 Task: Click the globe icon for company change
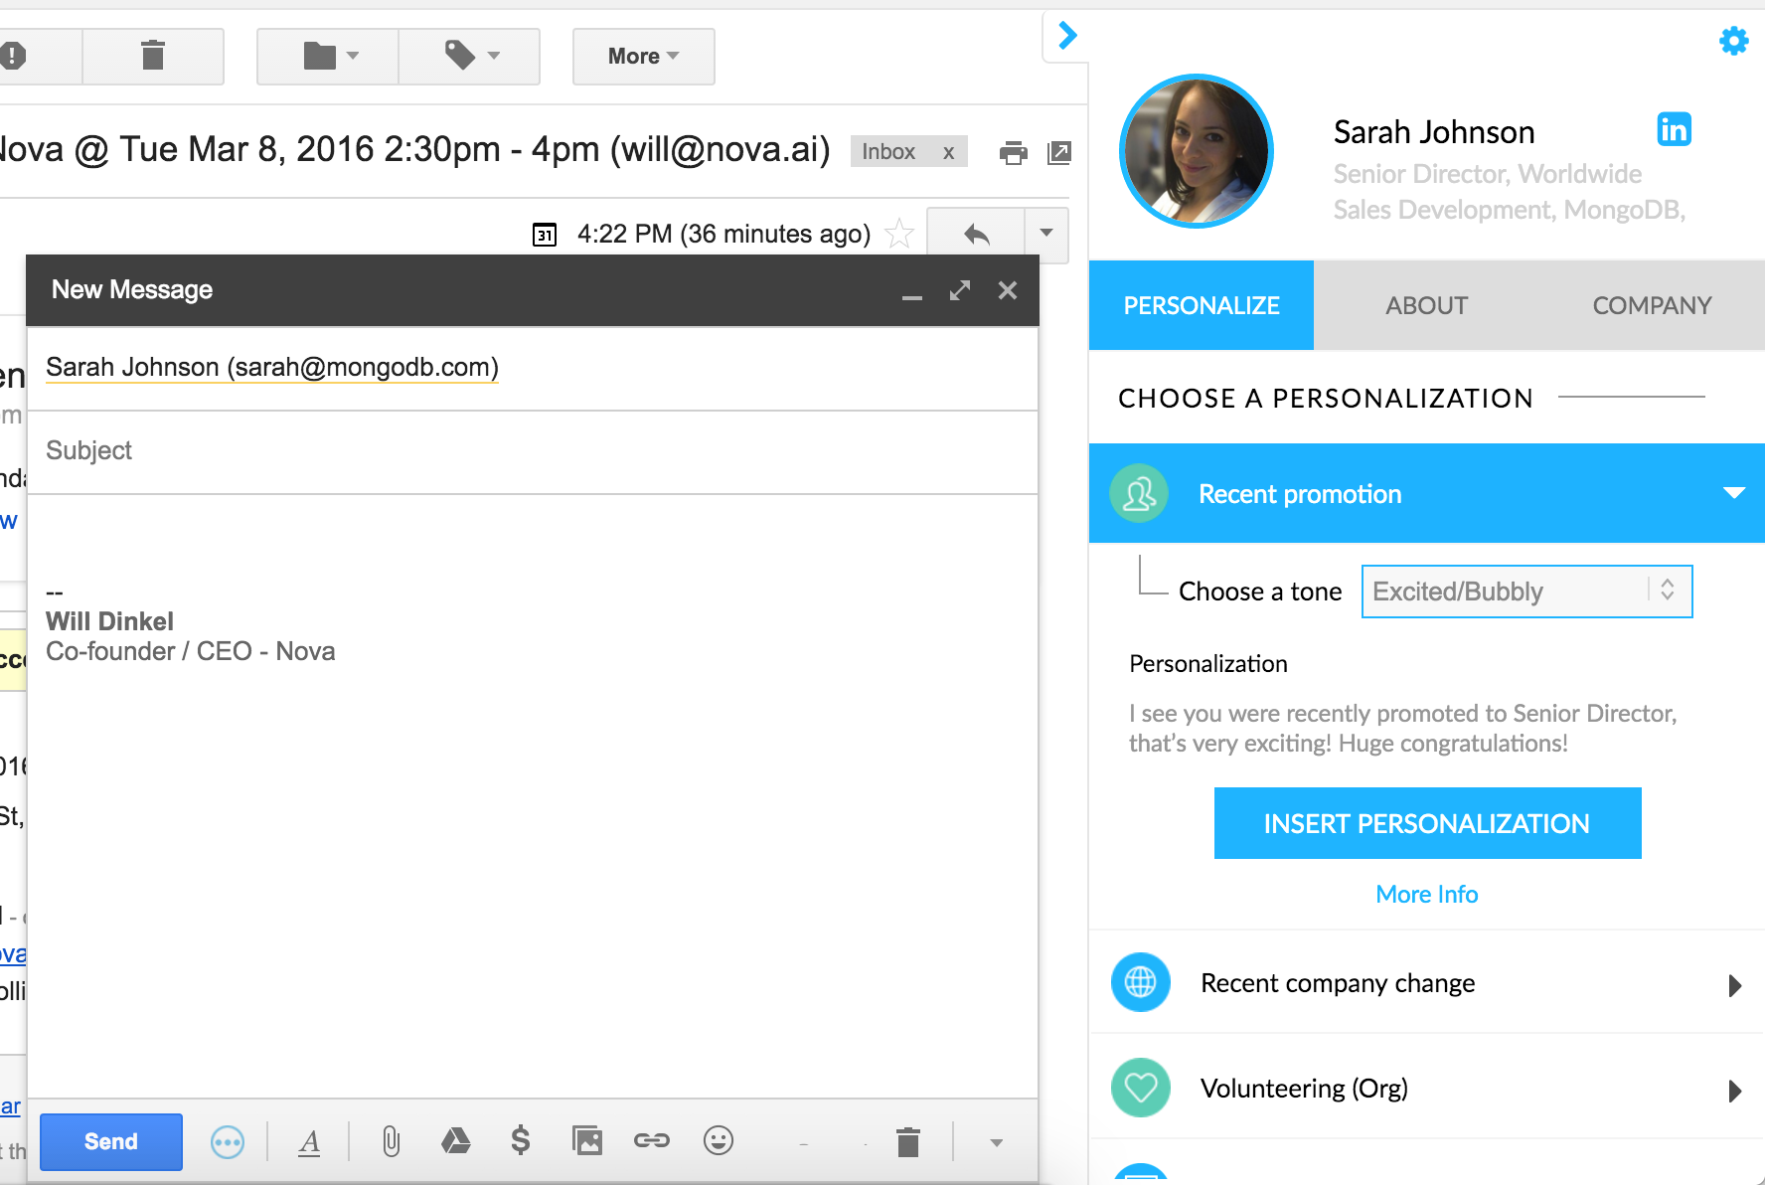click(x=1140, y=982)
